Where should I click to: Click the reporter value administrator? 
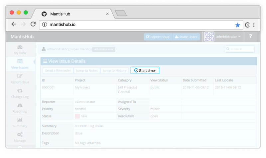tap(85, 102)
